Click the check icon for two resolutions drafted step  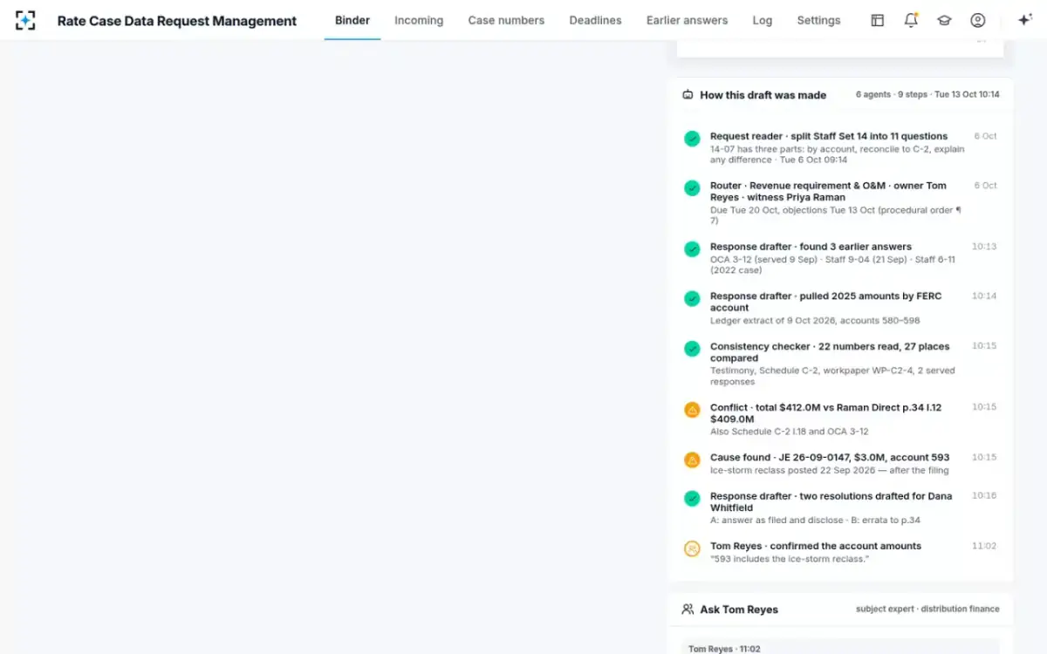692,499
